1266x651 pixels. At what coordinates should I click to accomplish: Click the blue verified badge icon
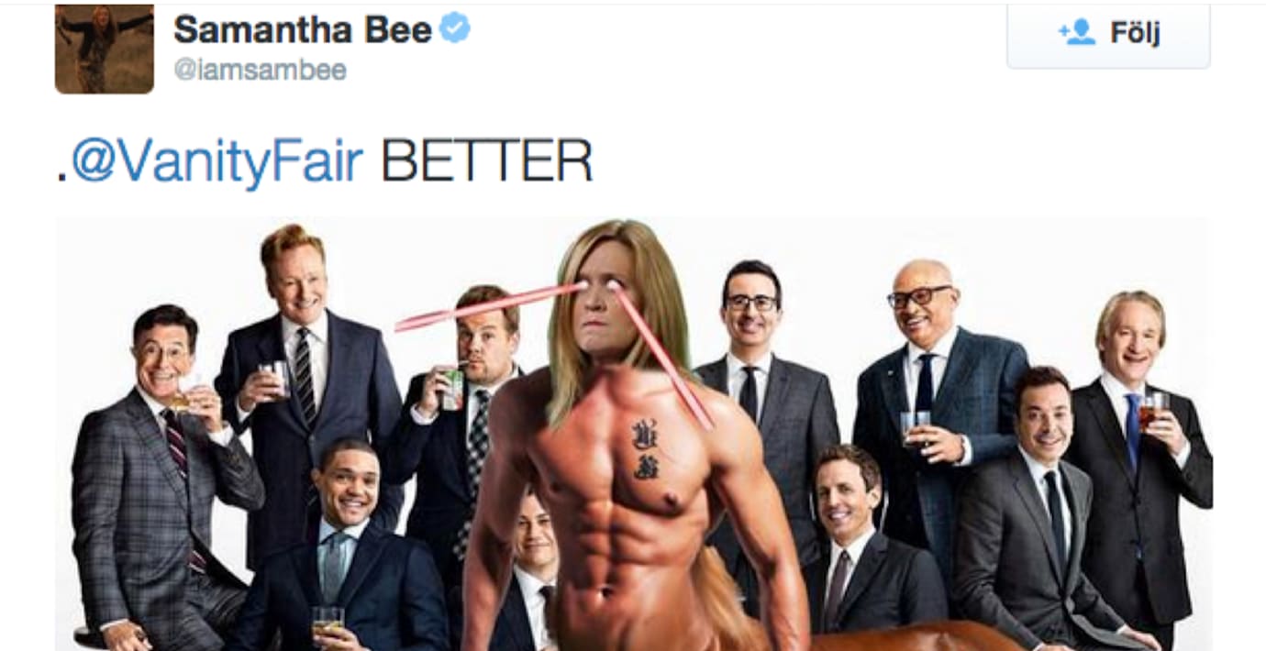pos(455,29)
